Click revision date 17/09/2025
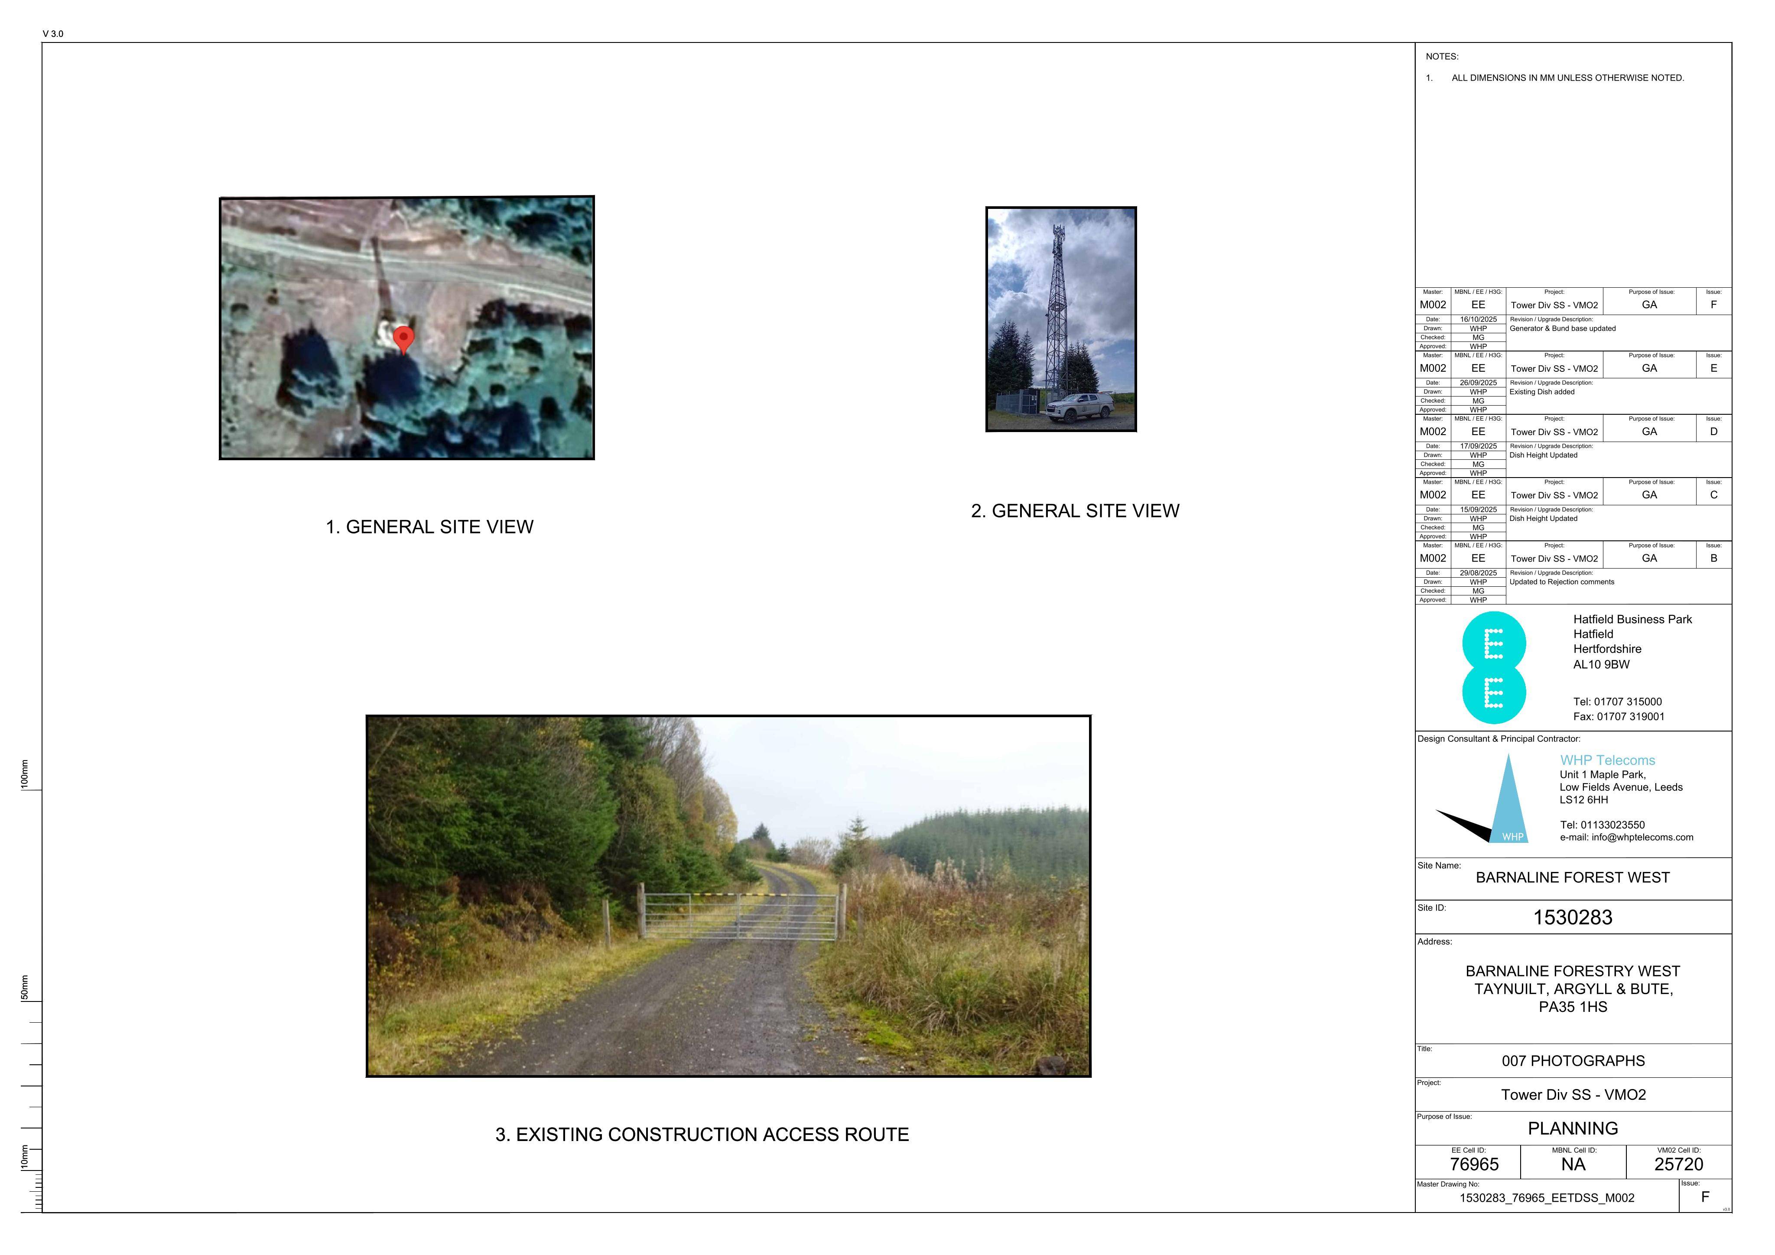 (x=1478, y=446)
